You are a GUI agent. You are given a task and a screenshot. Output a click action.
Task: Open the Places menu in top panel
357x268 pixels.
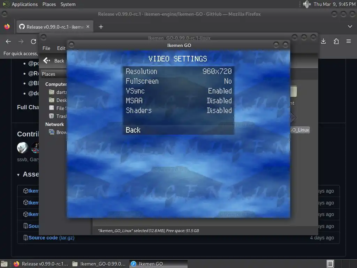pos(49,4)
